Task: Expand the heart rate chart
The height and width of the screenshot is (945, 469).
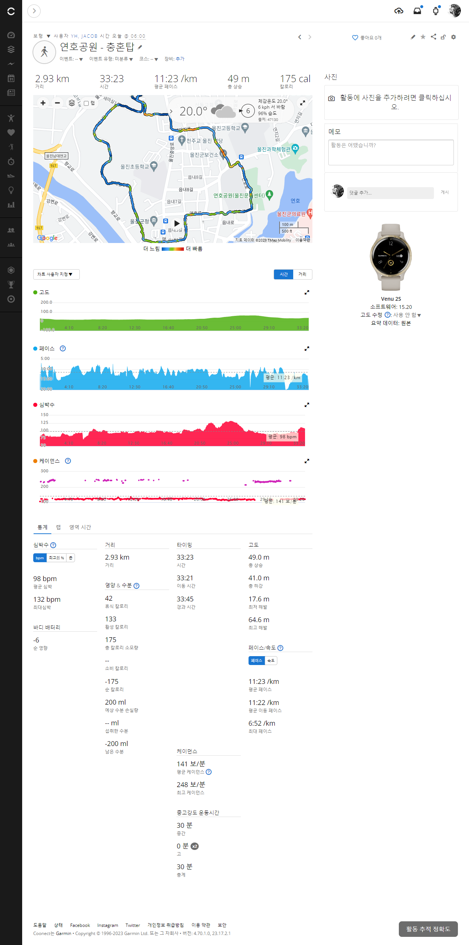Action: coord(307,405)
